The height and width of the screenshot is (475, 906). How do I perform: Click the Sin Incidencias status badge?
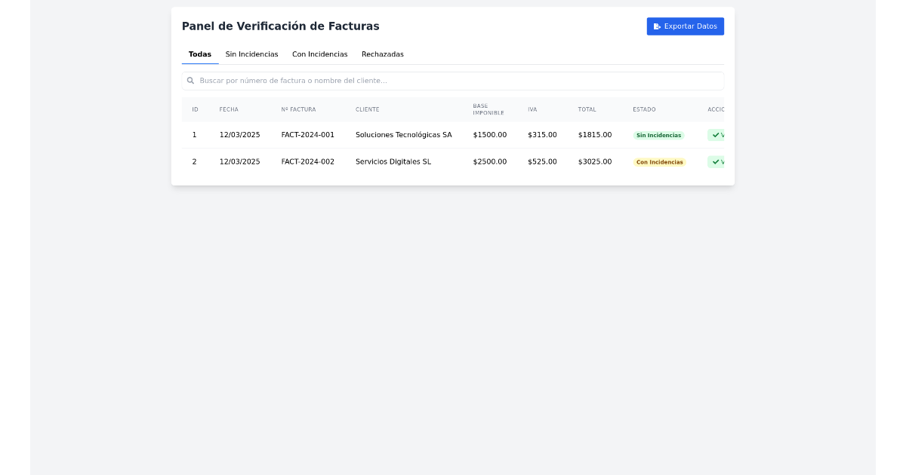point(658,136)
